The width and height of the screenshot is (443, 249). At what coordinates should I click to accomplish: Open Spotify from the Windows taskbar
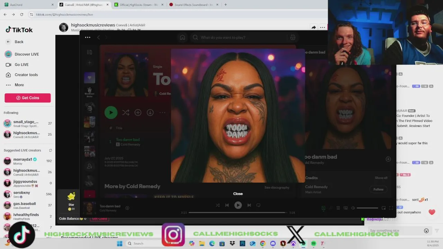313,243
